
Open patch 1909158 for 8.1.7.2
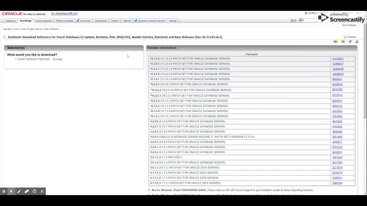click(x=337, y=183)
